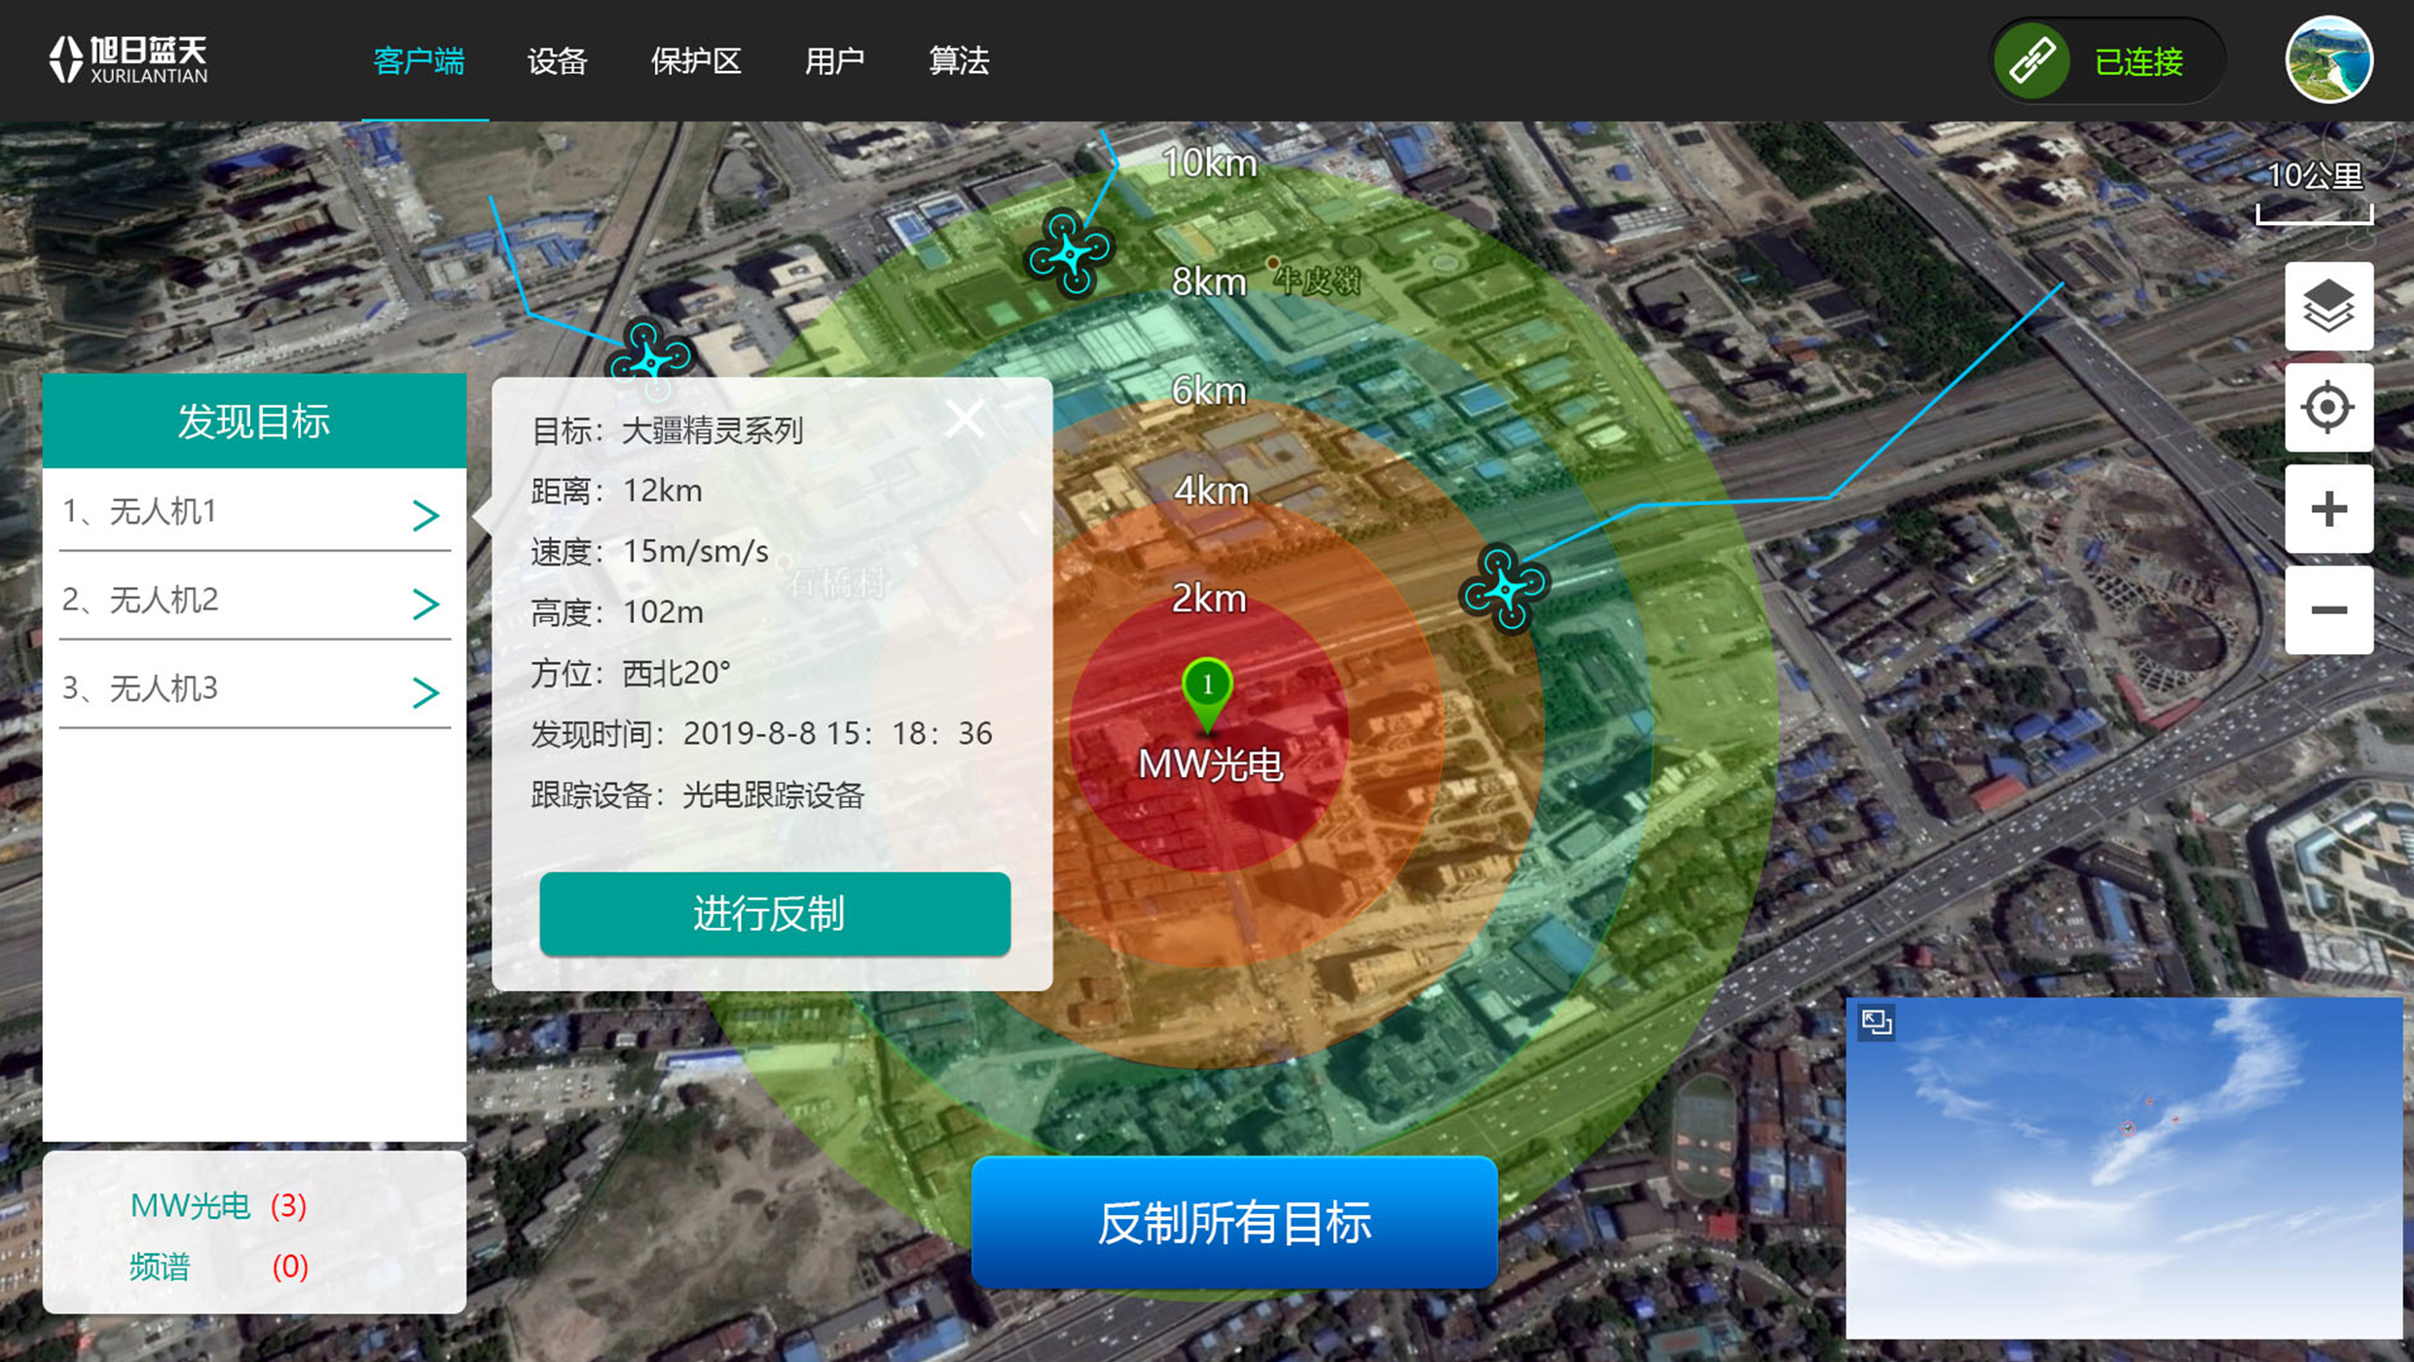The height and width of the screenshot is (1362, 2414).
Task: Select MW光电 (3) in the device list
Action: click(x=218, y=1206)
